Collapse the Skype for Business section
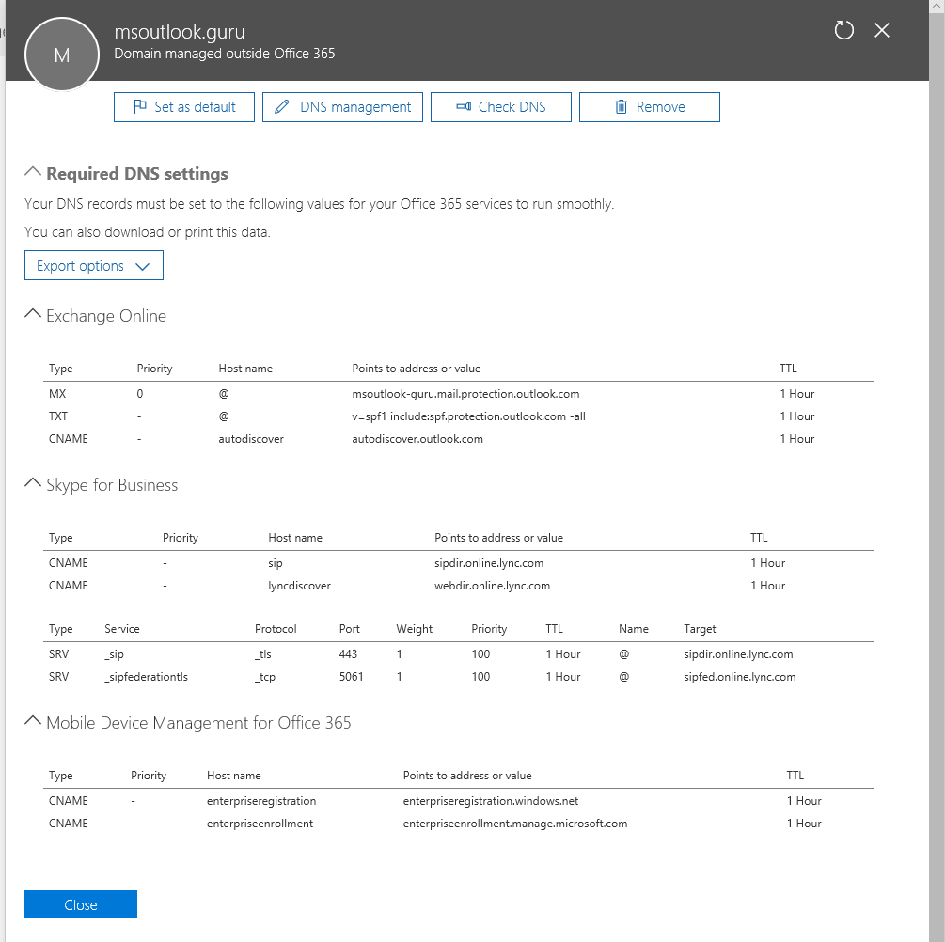Image resolution: width=945 pixels, height=942 pixels. (32, 483)
